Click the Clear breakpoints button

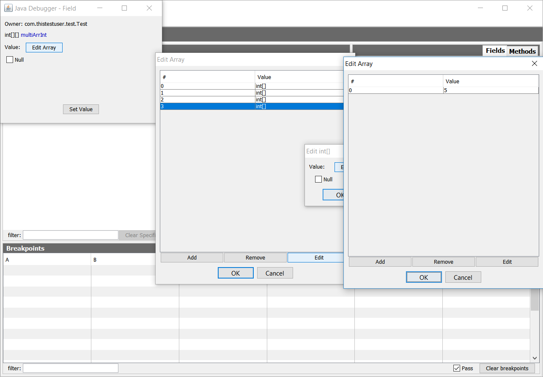507,368
